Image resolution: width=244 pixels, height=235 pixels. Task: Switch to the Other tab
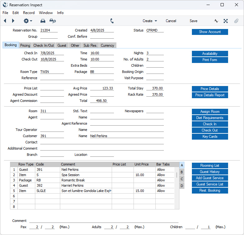[75, 46]
